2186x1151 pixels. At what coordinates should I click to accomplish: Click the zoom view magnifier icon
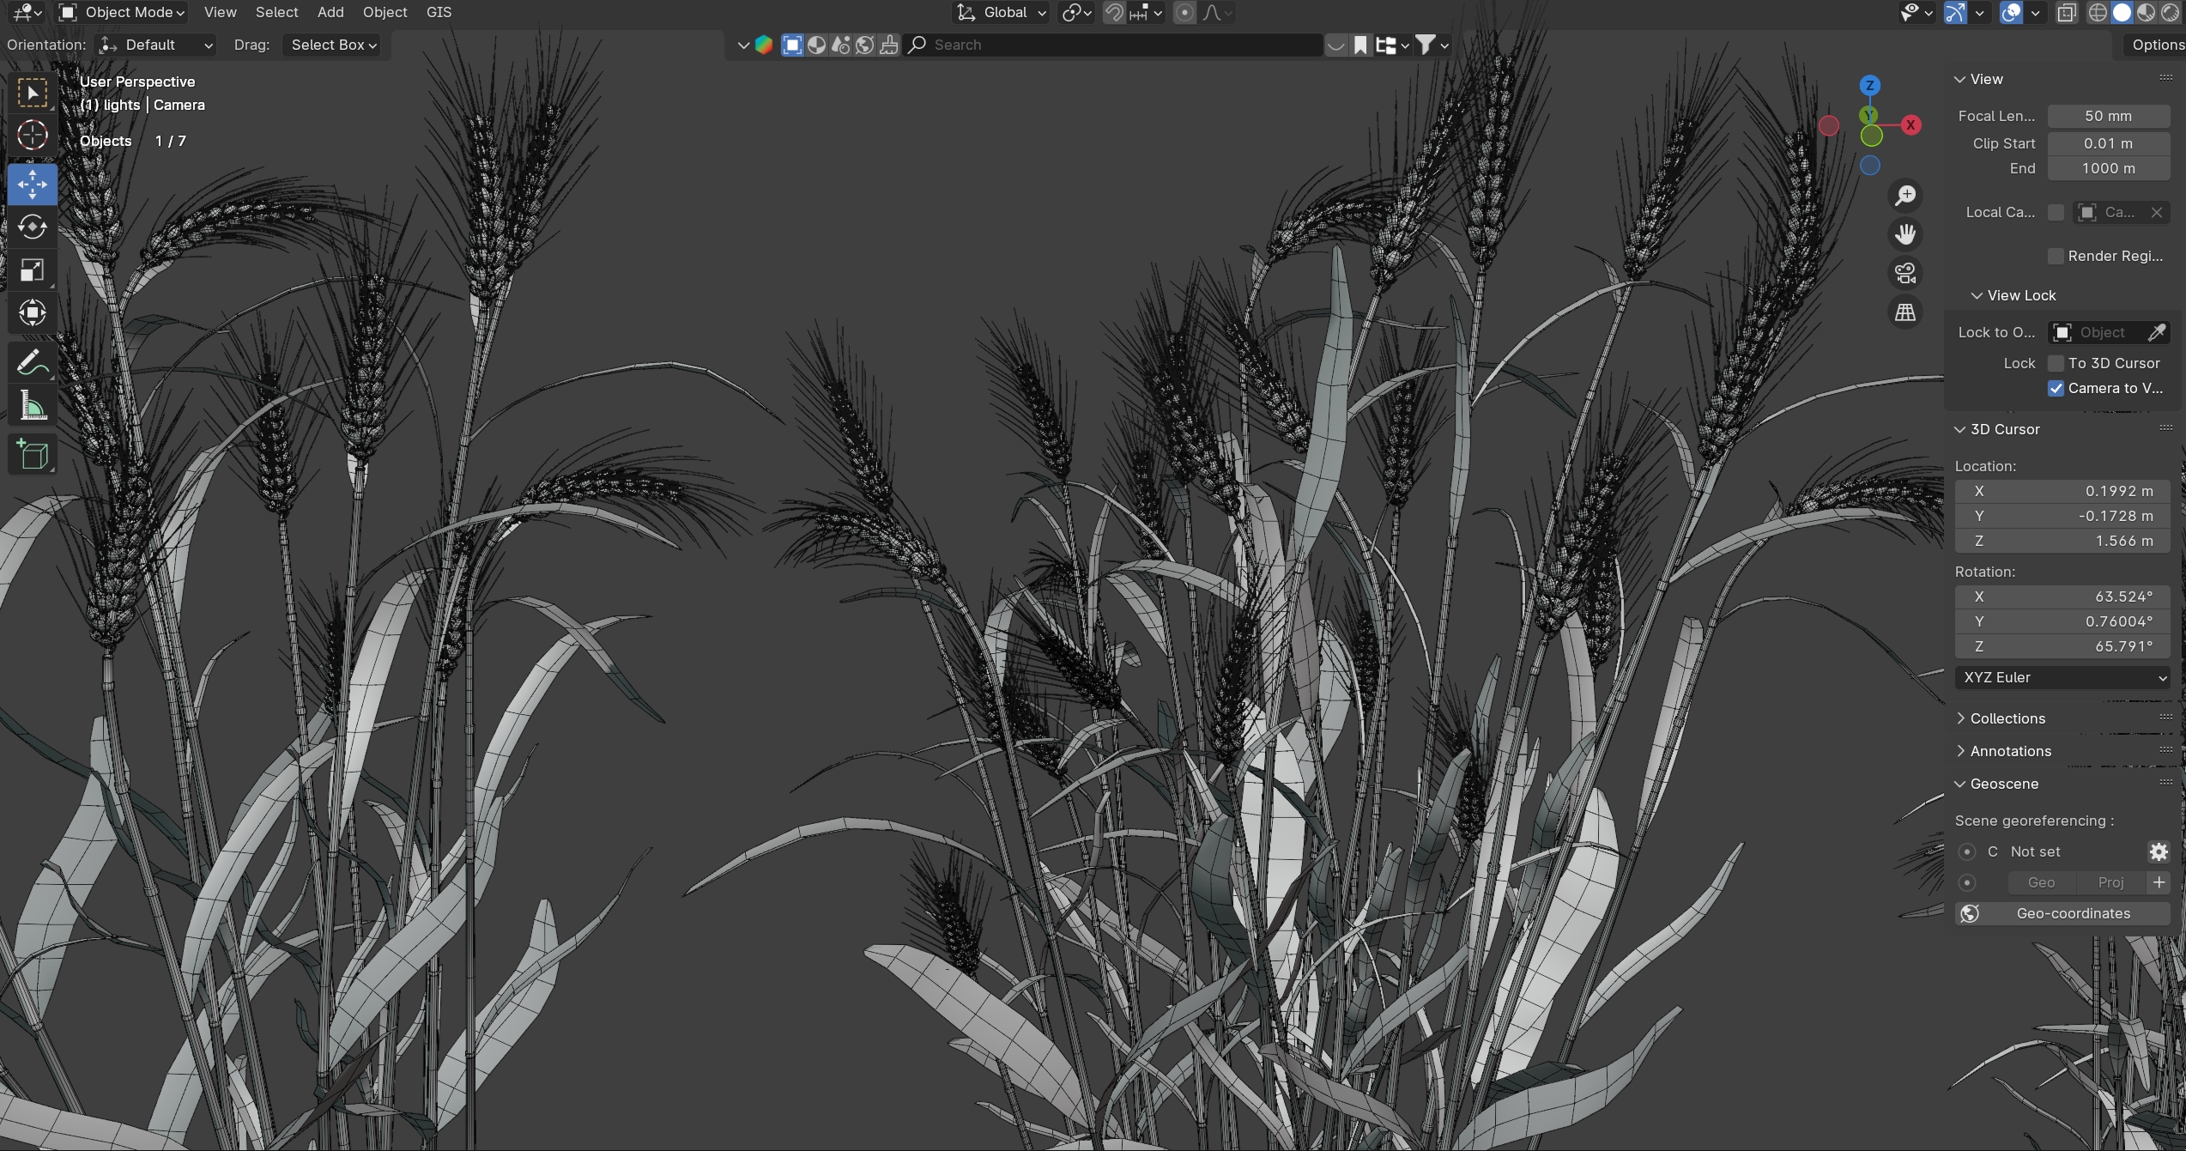(x=1905, y=196)
